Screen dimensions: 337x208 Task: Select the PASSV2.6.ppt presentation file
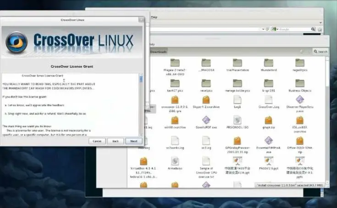coord(269,163)
